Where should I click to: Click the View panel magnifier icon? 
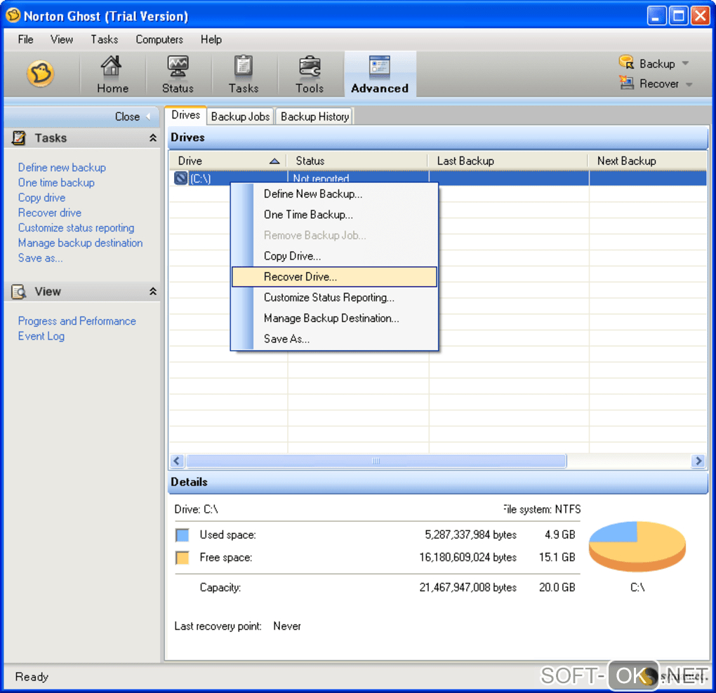point(19,292)
